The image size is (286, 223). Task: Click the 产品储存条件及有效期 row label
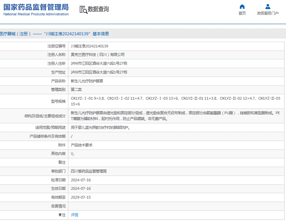(x=47, y=136)
